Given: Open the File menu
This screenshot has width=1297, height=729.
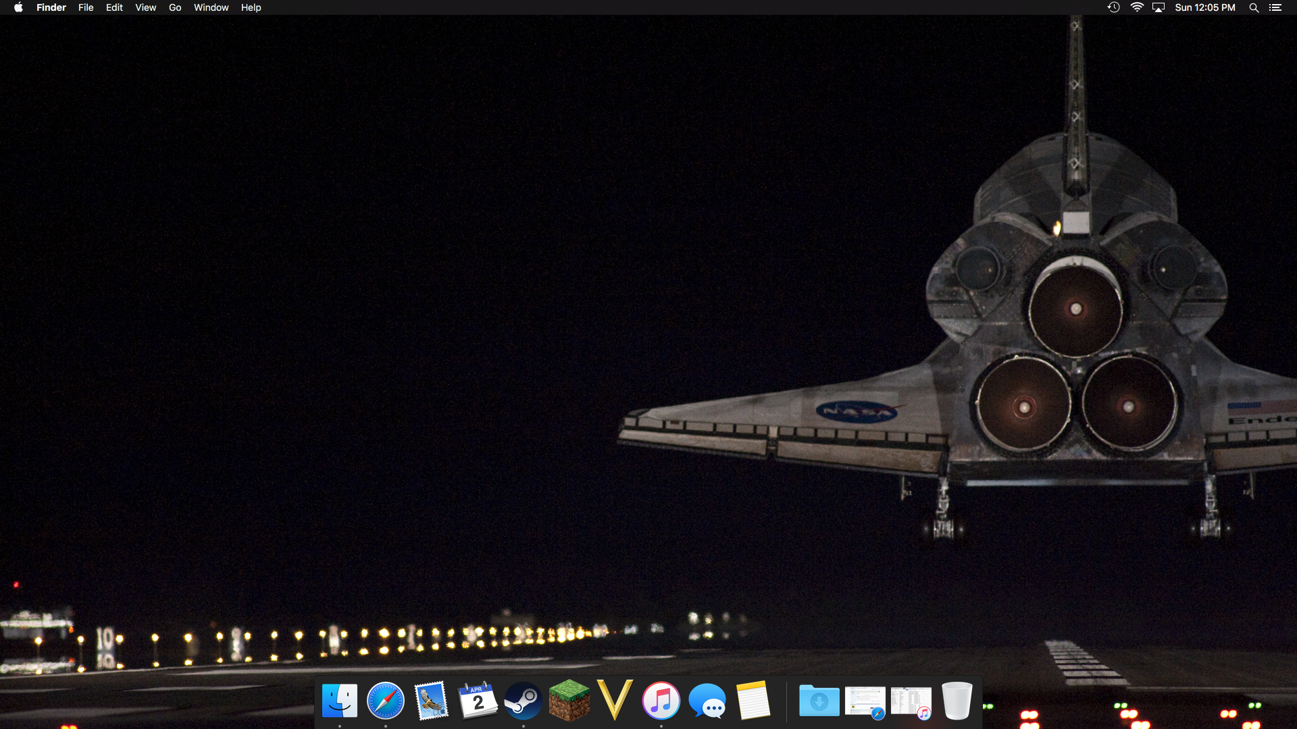Looking at the screenshot, I should (x=86, y=7).
